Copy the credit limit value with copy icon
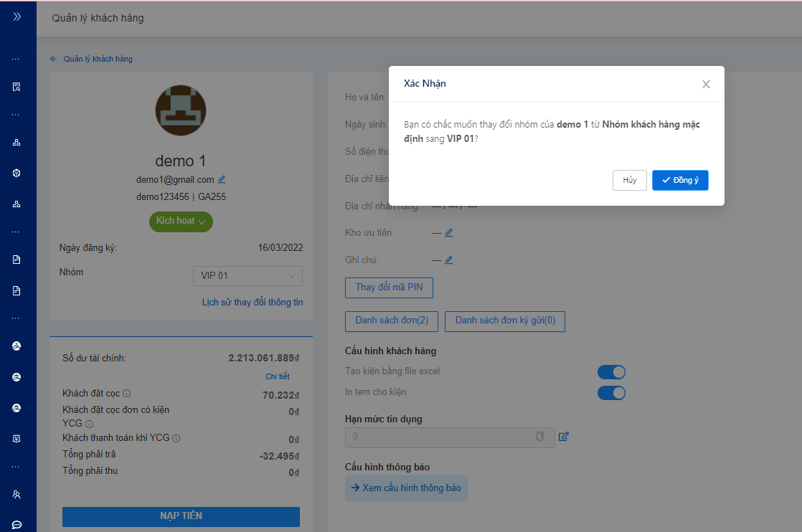Image resolution: width=802 pixels, height=532 pixels. (539, 436)
